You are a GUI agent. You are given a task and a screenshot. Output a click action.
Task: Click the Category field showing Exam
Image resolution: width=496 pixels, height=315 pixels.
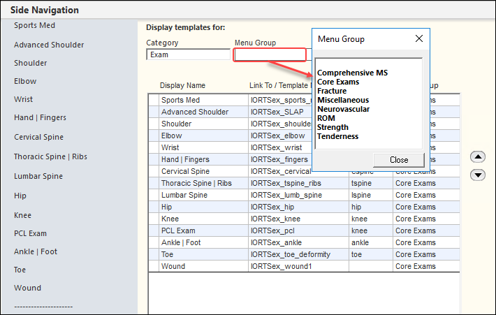click(x=188, y=54)
